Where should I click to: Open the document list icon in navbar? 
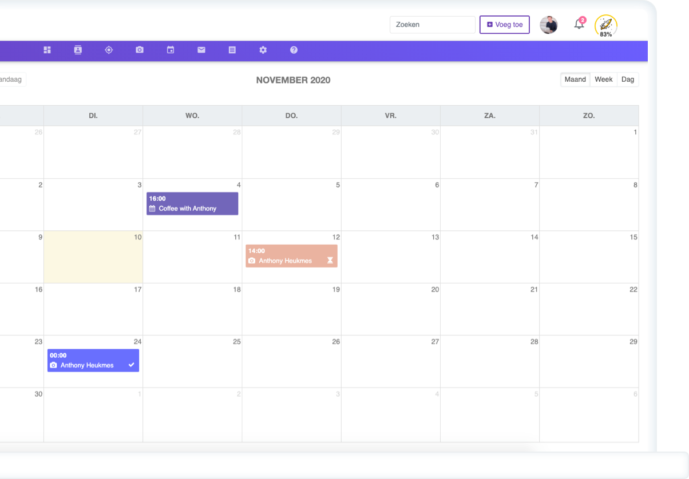(x=232, y=50)
